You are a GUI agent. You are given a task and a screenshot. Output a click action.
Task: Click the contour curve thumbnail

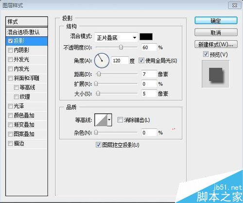(x=101, y=120)
